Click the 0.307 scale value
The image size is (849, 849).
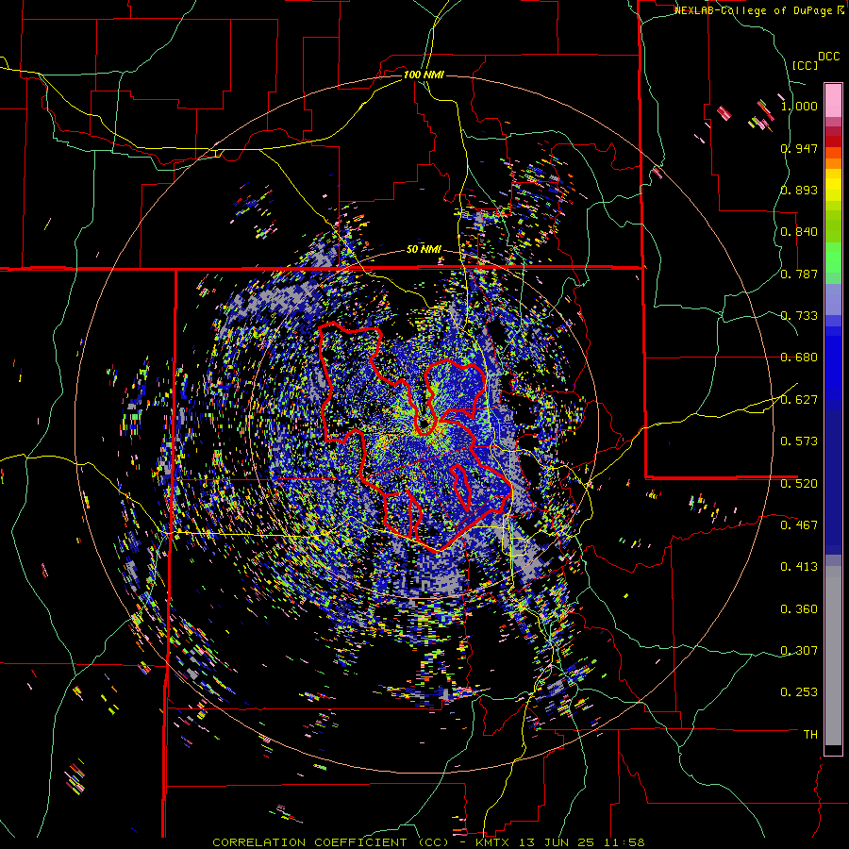[799, 651]
